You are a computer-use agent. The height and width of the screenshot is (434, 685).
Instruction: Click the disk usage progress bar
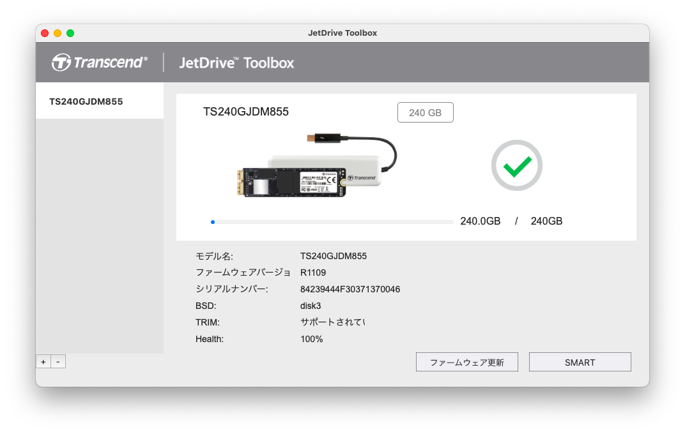point(332,222)
